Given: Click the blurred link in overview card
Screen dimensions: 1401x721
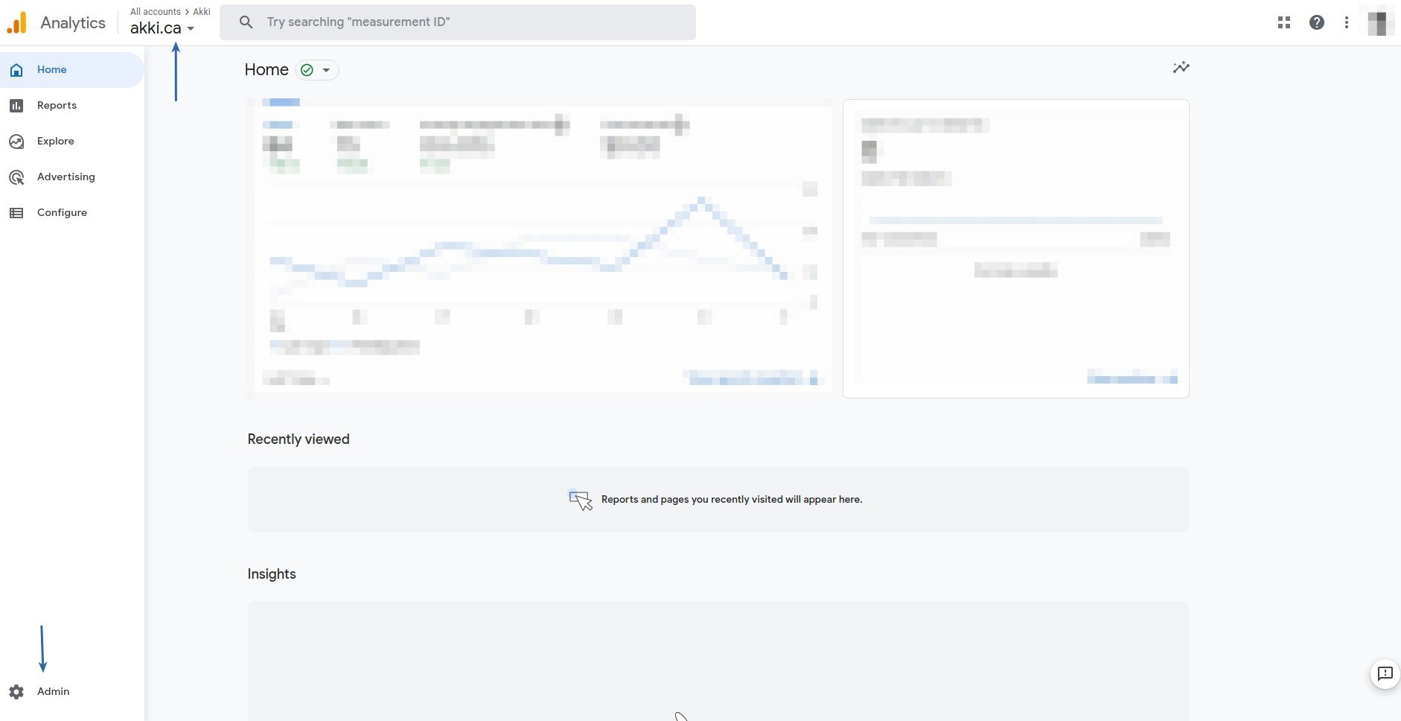Looking at the screenshot, I should 752,378.
